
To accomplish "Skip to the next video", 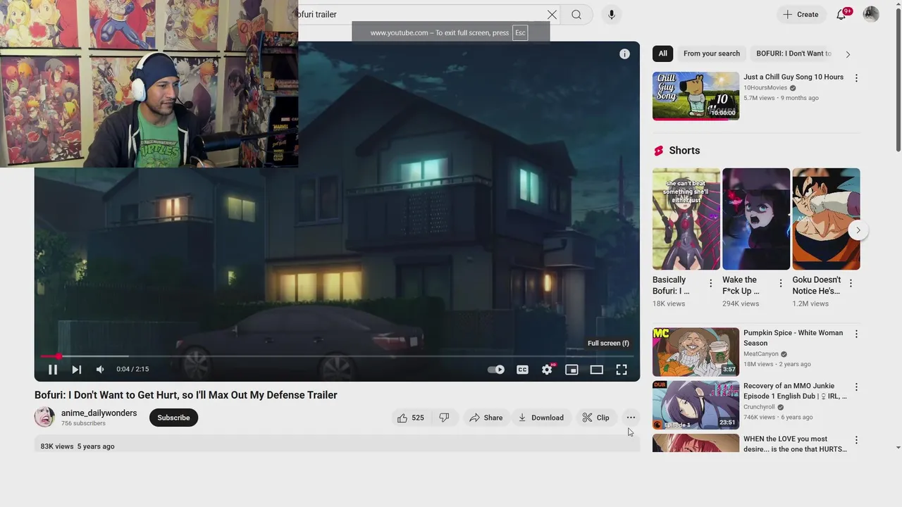I will tap(76, 370).
